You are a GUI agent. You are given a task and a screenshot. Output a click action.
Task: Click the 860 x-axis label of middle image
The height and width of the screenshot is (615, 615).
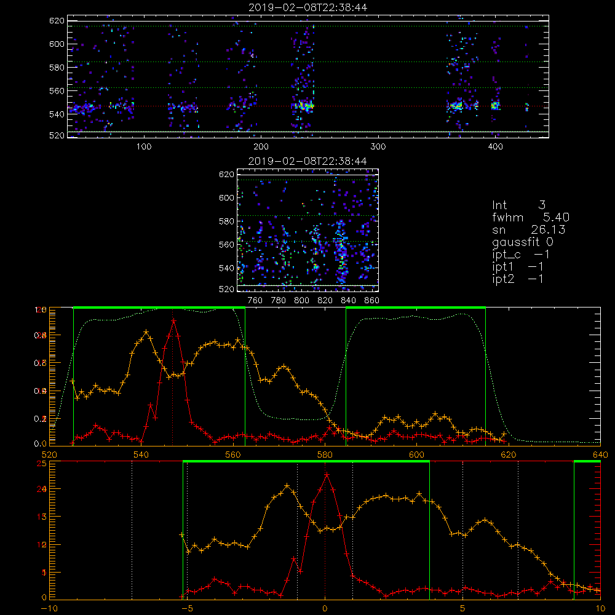[372, 301]
